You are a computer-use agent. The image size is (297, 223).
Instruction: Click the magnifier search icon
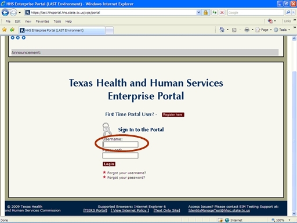[288, 13]
